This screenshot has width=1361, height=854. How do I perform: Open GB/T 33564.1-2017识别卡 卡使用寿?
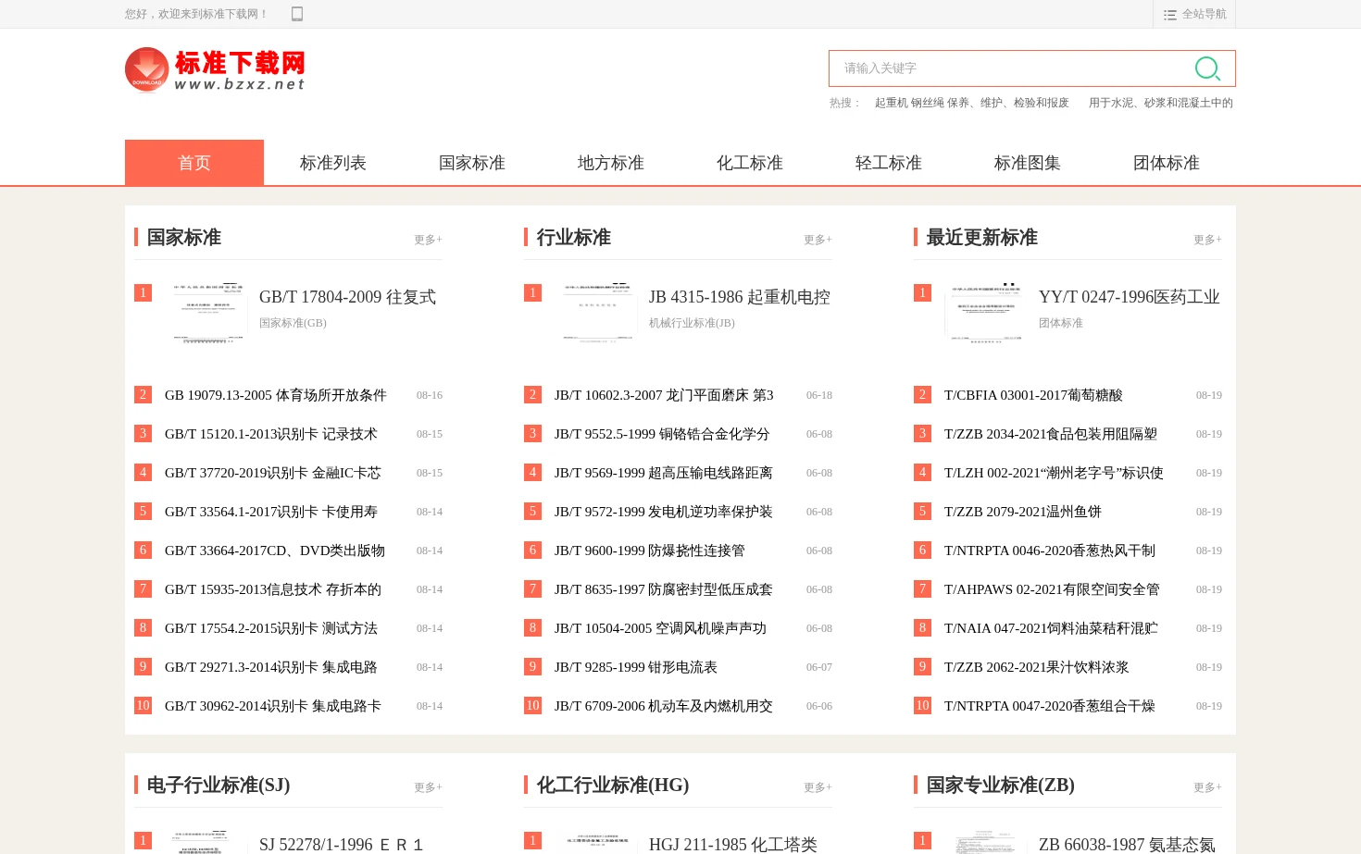pyautogui.click(x=271, y=512)
